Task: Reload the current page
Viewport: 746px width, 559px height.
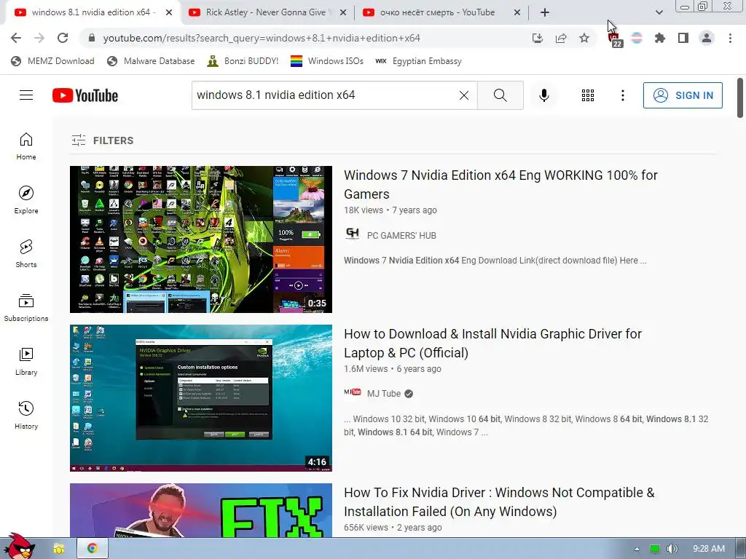Action: tap(63, 38)
